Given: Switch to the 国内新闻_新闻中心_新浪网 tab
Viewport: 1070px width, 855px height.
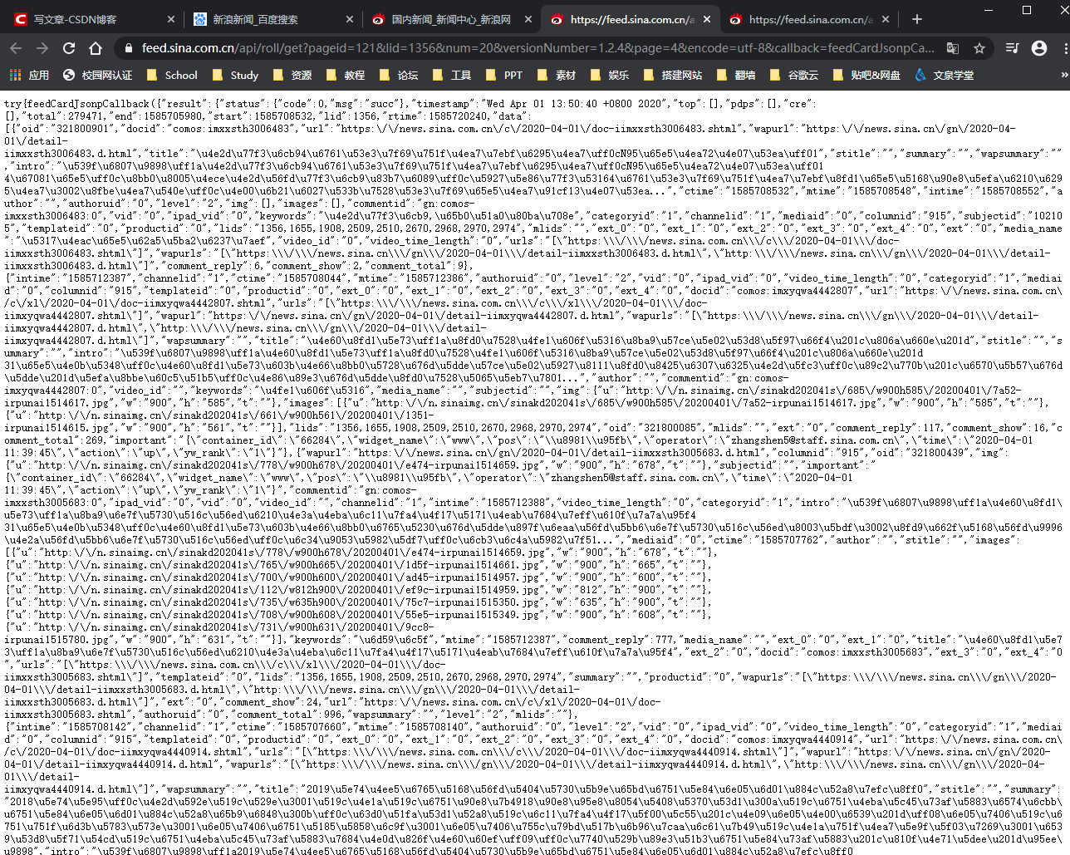Looking at the screenshot, I should 451,19.
